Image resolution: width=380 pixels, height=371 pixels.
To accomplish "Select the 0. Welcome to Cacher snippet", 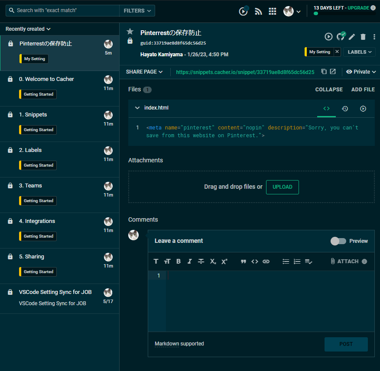I will click(60, 88).
